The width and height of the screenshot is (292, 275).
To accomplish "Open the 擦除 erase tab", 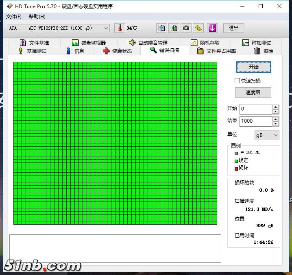I will tap(264, 51).
